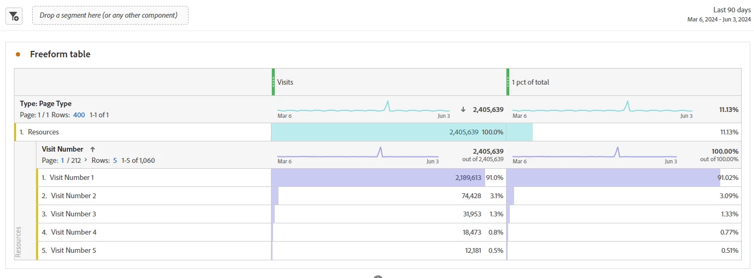Click the 3.09% pct of total cell

click(624, 196)
